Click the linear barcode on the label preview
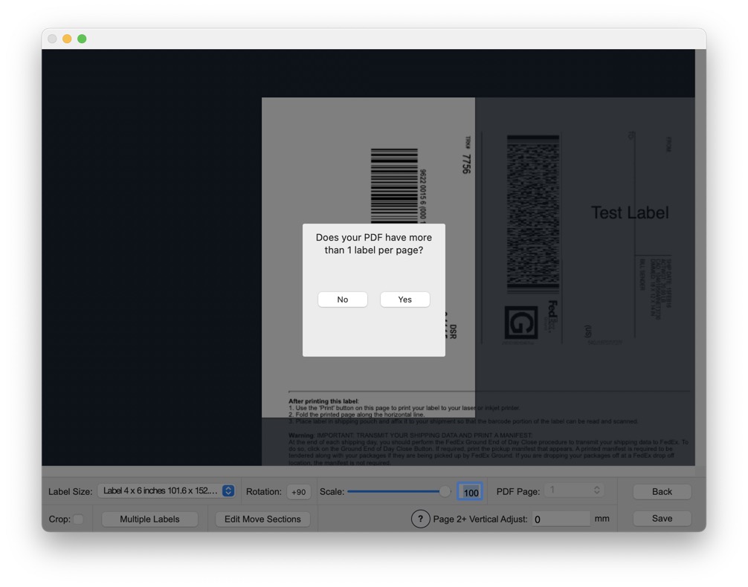Screen dimensions: 748x587 (394, 186)
